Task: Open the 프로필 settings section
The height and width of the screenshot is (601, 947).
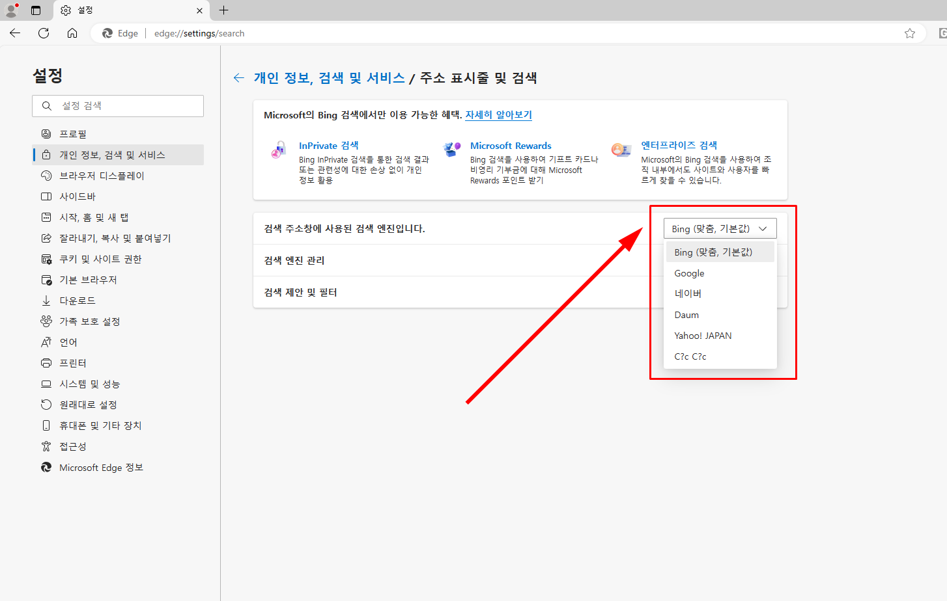Action: point(118,134)
